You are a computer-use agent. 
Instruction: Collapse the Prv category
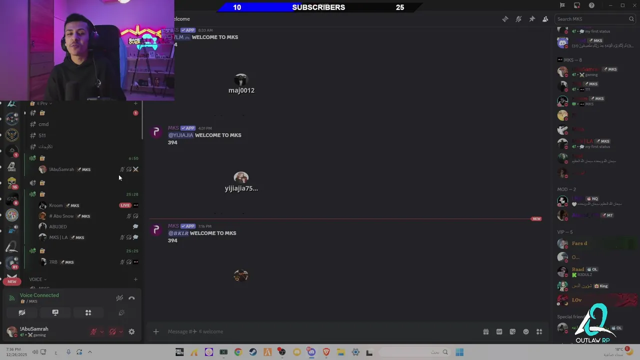point(40,103)
